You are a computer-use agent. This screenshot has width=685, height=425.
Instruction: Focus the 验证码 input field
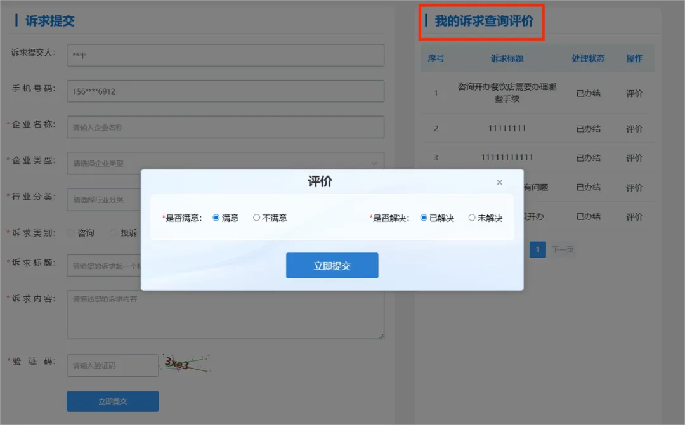[x=112, y=365]
